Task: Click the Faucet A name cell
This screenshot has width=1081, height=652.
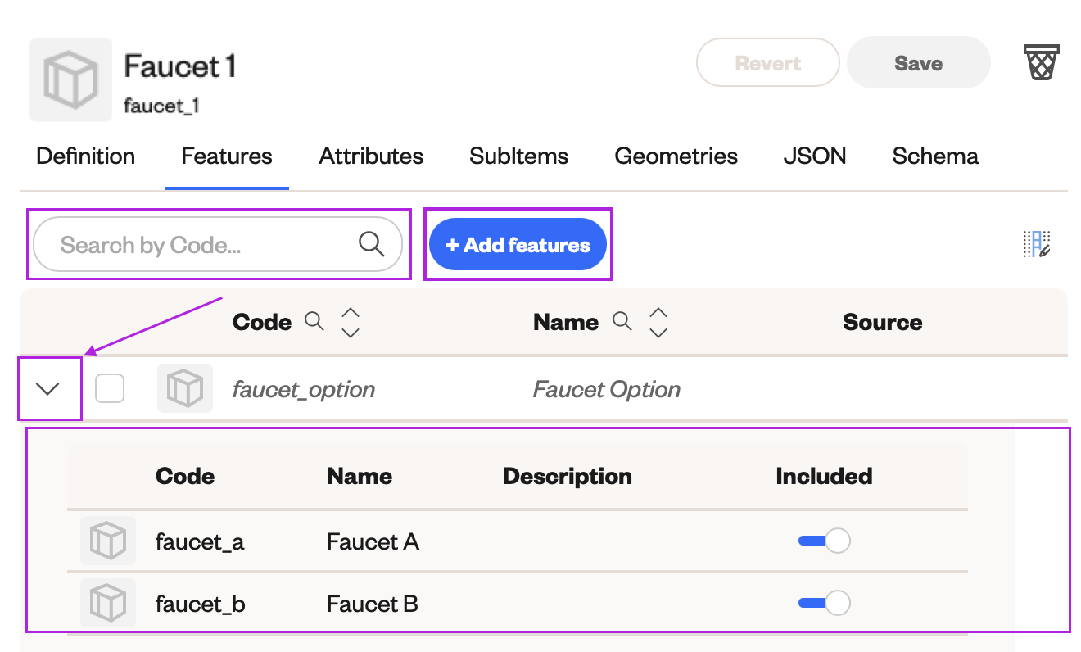Action: click(x=373, y=541)
